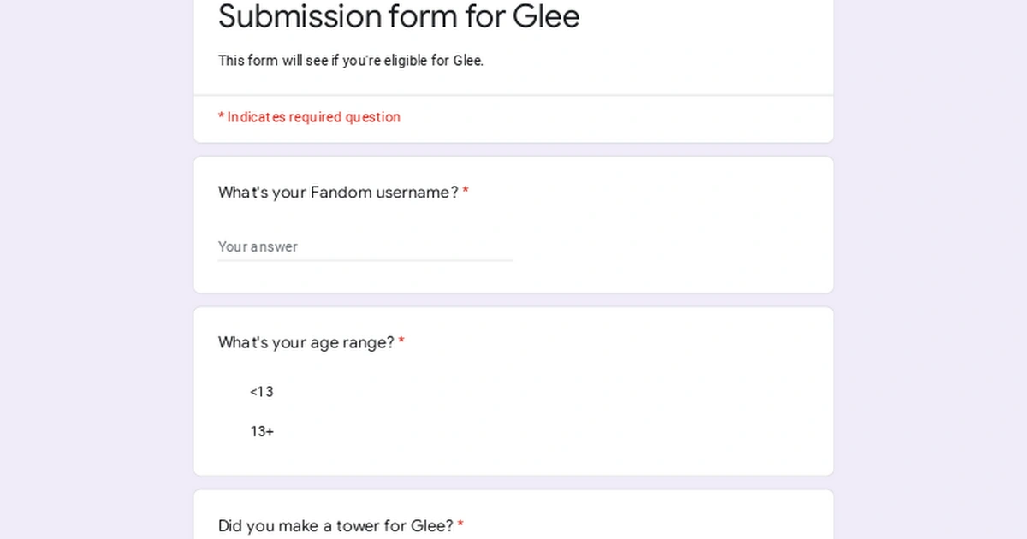
Task: Select the "13+" age range option
Action: (261, 431)
